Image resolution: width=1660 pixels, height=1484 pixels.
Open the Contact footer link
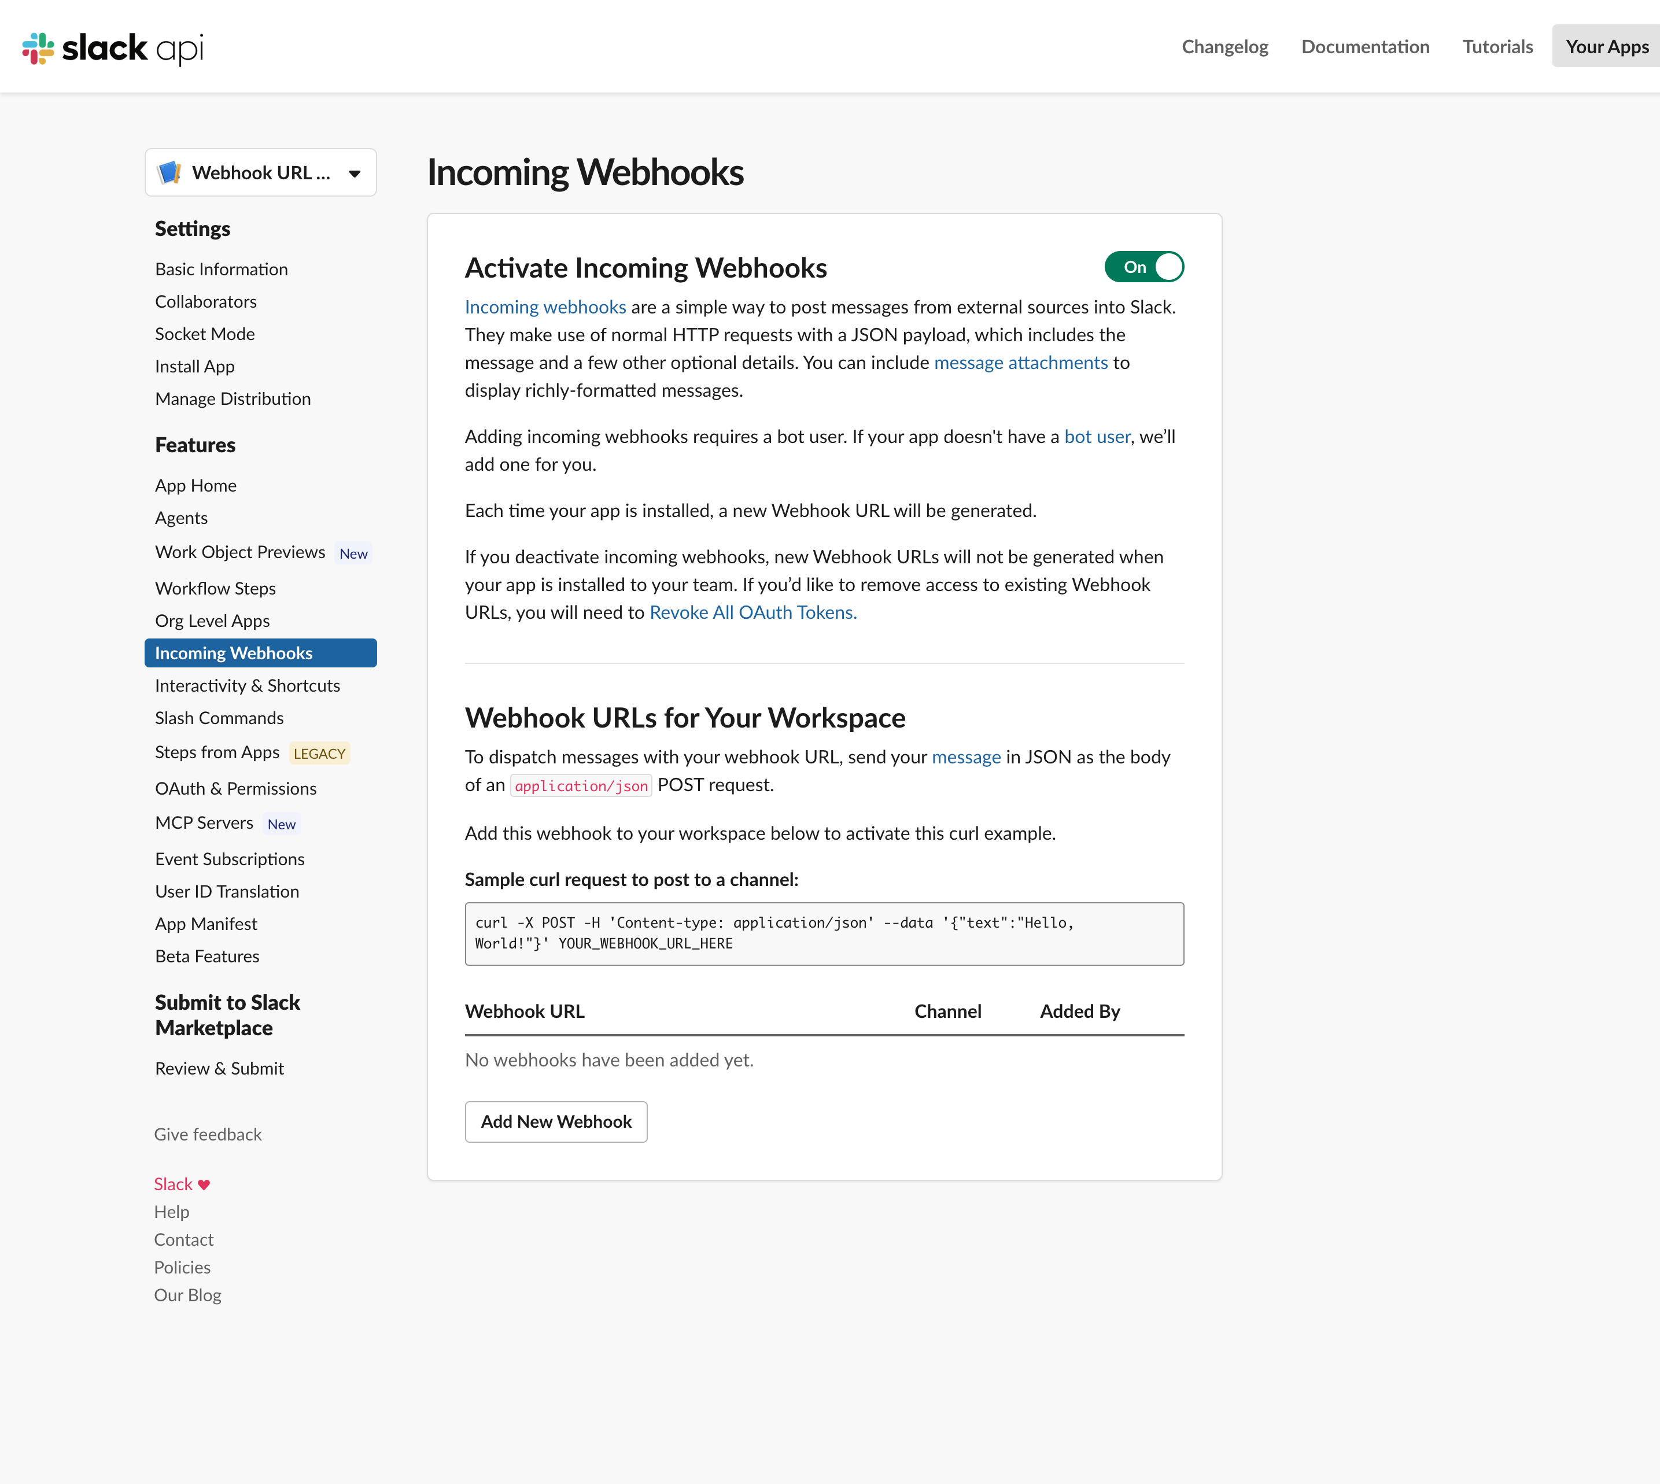click(x=183, y=1240)
